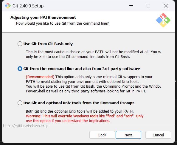177x145 pixels.
Task: Close the Git 2.40.0 Setup window
Action: [166, 6]
